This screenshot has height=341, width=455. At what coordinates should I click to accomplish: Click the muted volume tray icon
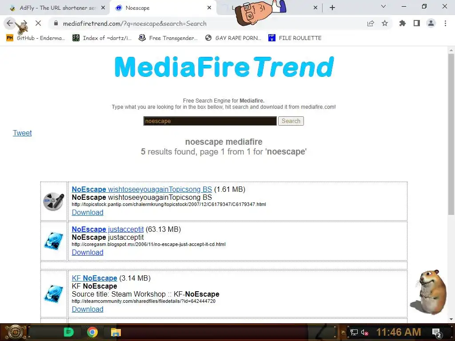point(364,332)
